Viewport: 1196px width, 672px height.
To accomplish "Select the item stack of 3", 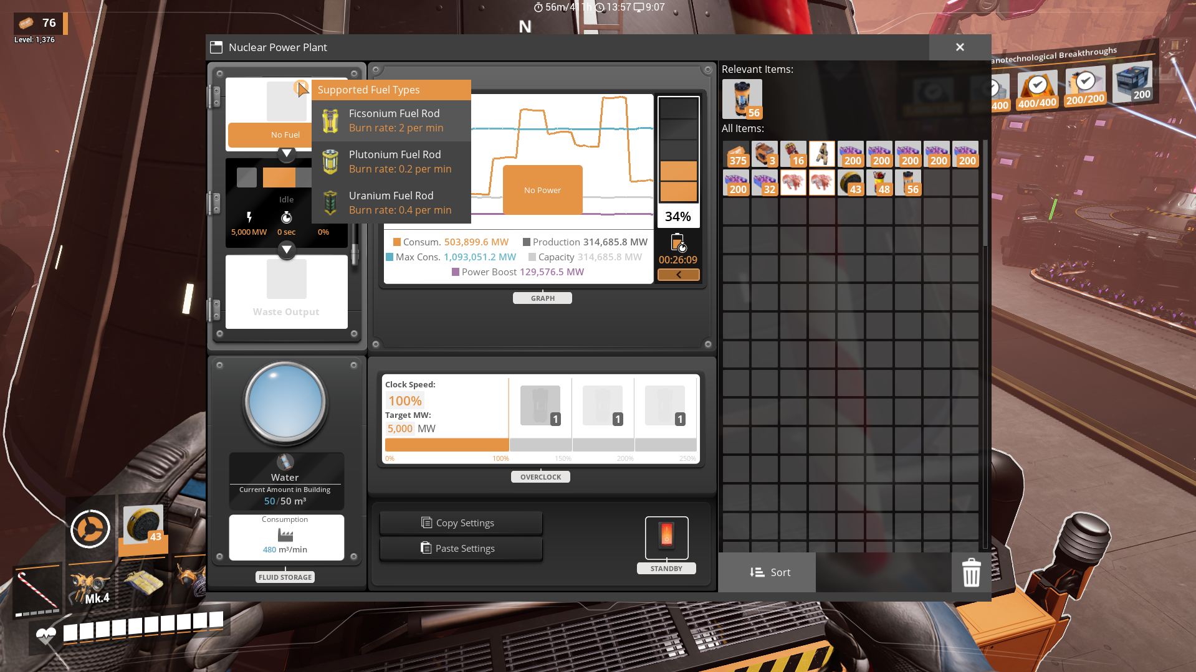I will click(765, 154).
